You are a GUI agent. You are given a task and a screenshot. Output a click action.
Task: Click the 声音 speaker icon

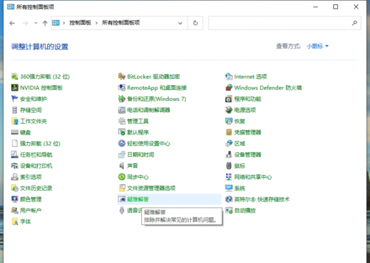pyautogui.click(x=121, y=166)
